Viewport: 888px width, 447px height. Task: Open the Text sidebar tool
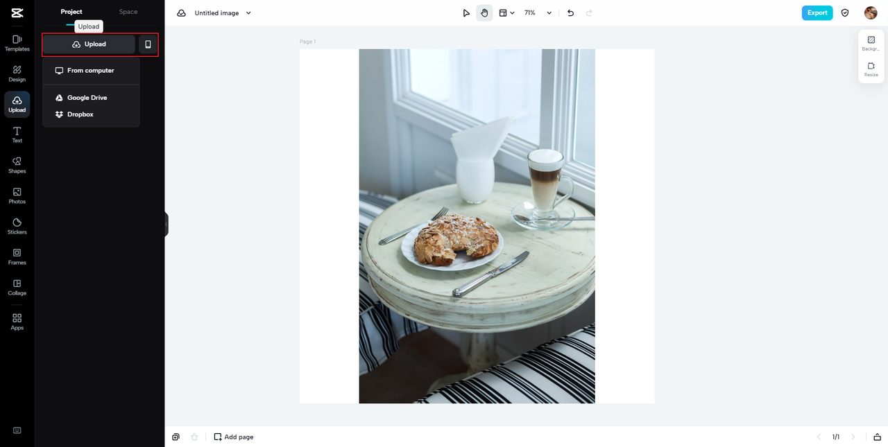click(x=17, y=135)
